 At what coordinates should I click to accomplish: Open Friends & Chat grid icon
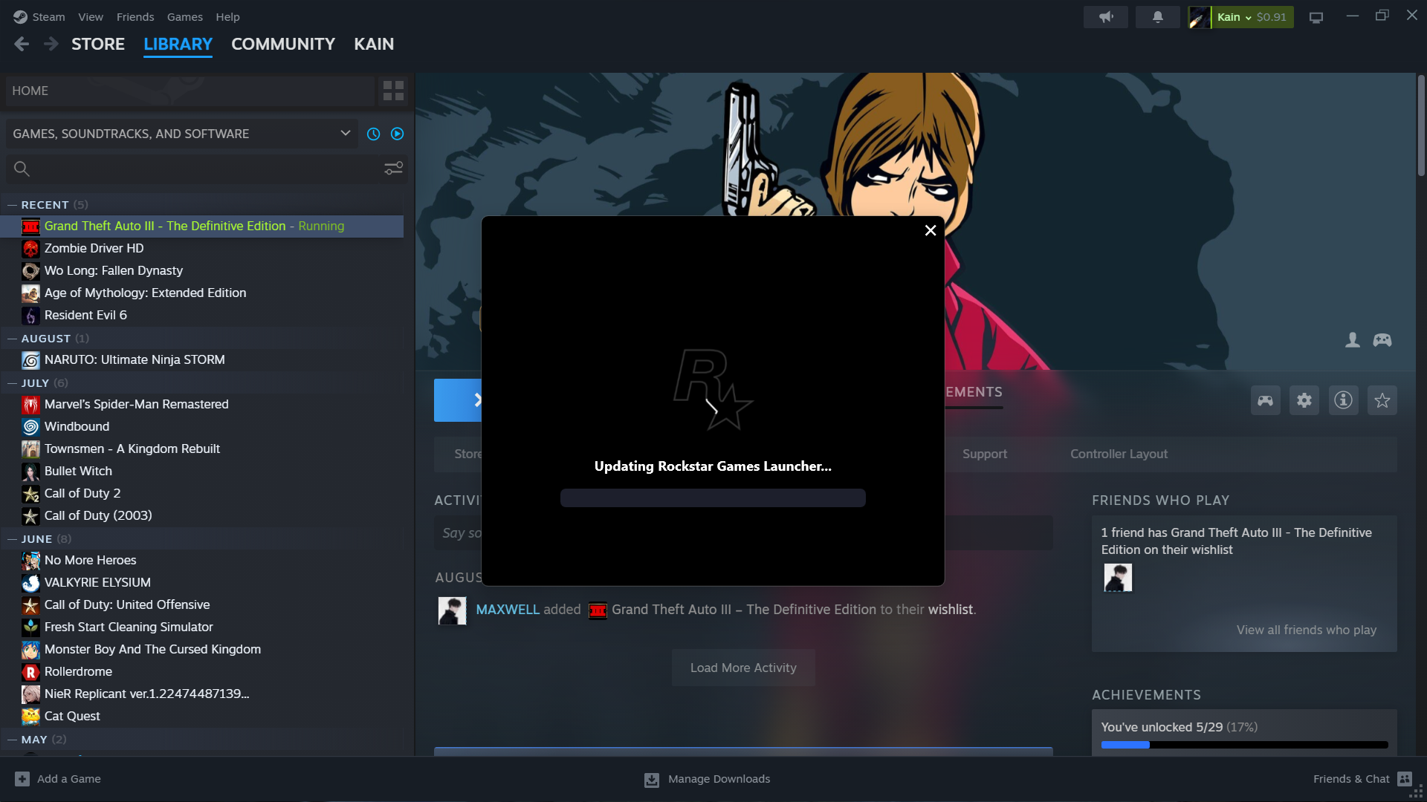(1404, 779)
